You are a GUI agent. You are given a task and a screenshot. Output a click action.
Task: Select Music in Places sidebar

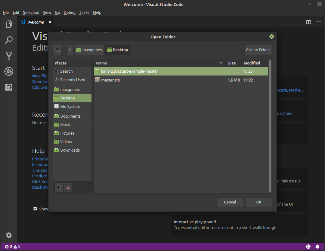click(72, 125)
